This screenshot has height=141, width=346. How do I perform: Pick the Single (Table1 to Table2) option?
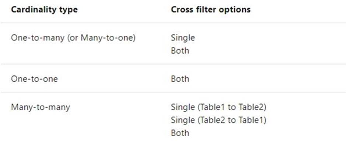point(219,107)
